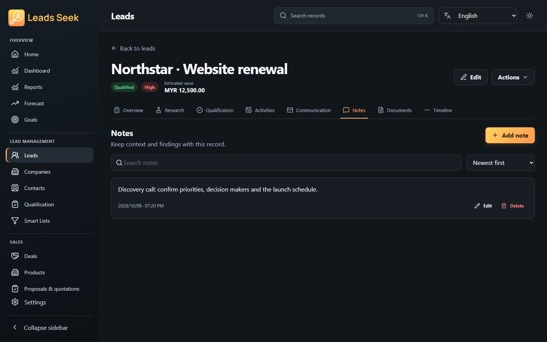Open the Communication tab
The width and height of the screenshot is (547, 342).
tap(309, 110)
